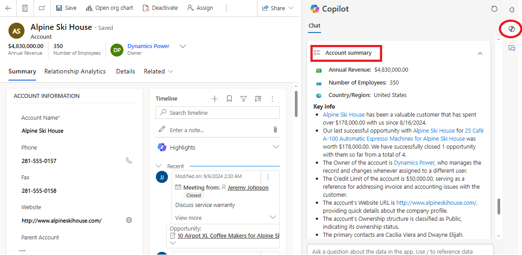Open the plugin icon in the side rail
The image size is (522, 255).
point(512,10)
